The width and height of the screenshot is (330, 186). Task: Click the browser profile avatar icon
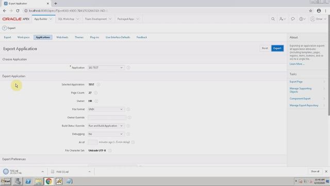319,11
